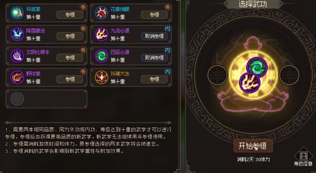Click the empty left slot in circle
The width and height of the screenshot is (316, 173).
218,75
